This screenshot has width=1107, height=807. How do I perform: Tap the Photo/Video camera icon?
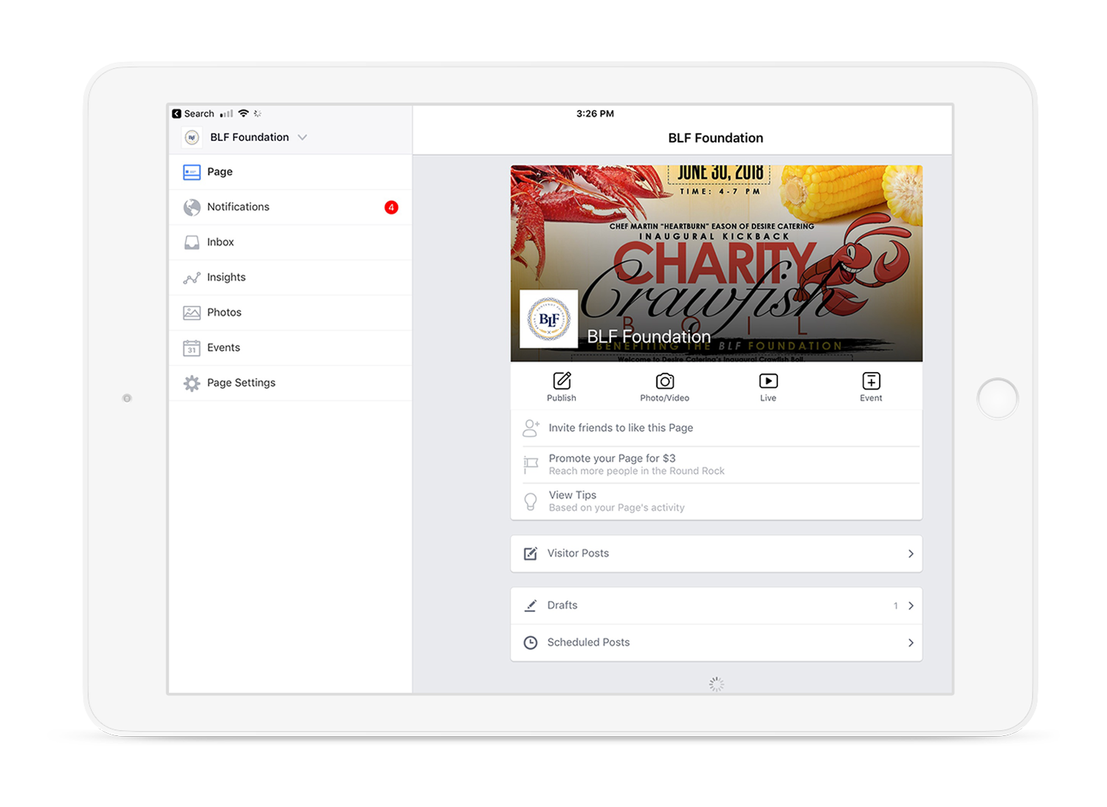665,381
